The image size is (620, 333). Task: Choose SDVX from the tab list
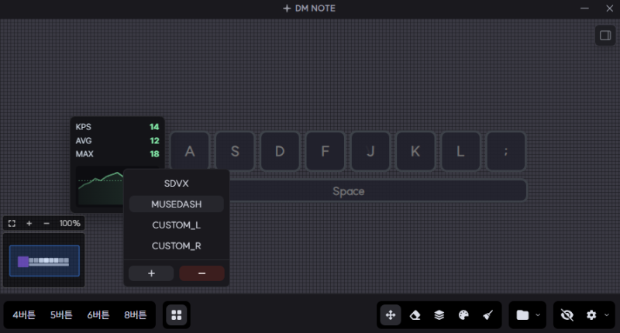[177, 184]
